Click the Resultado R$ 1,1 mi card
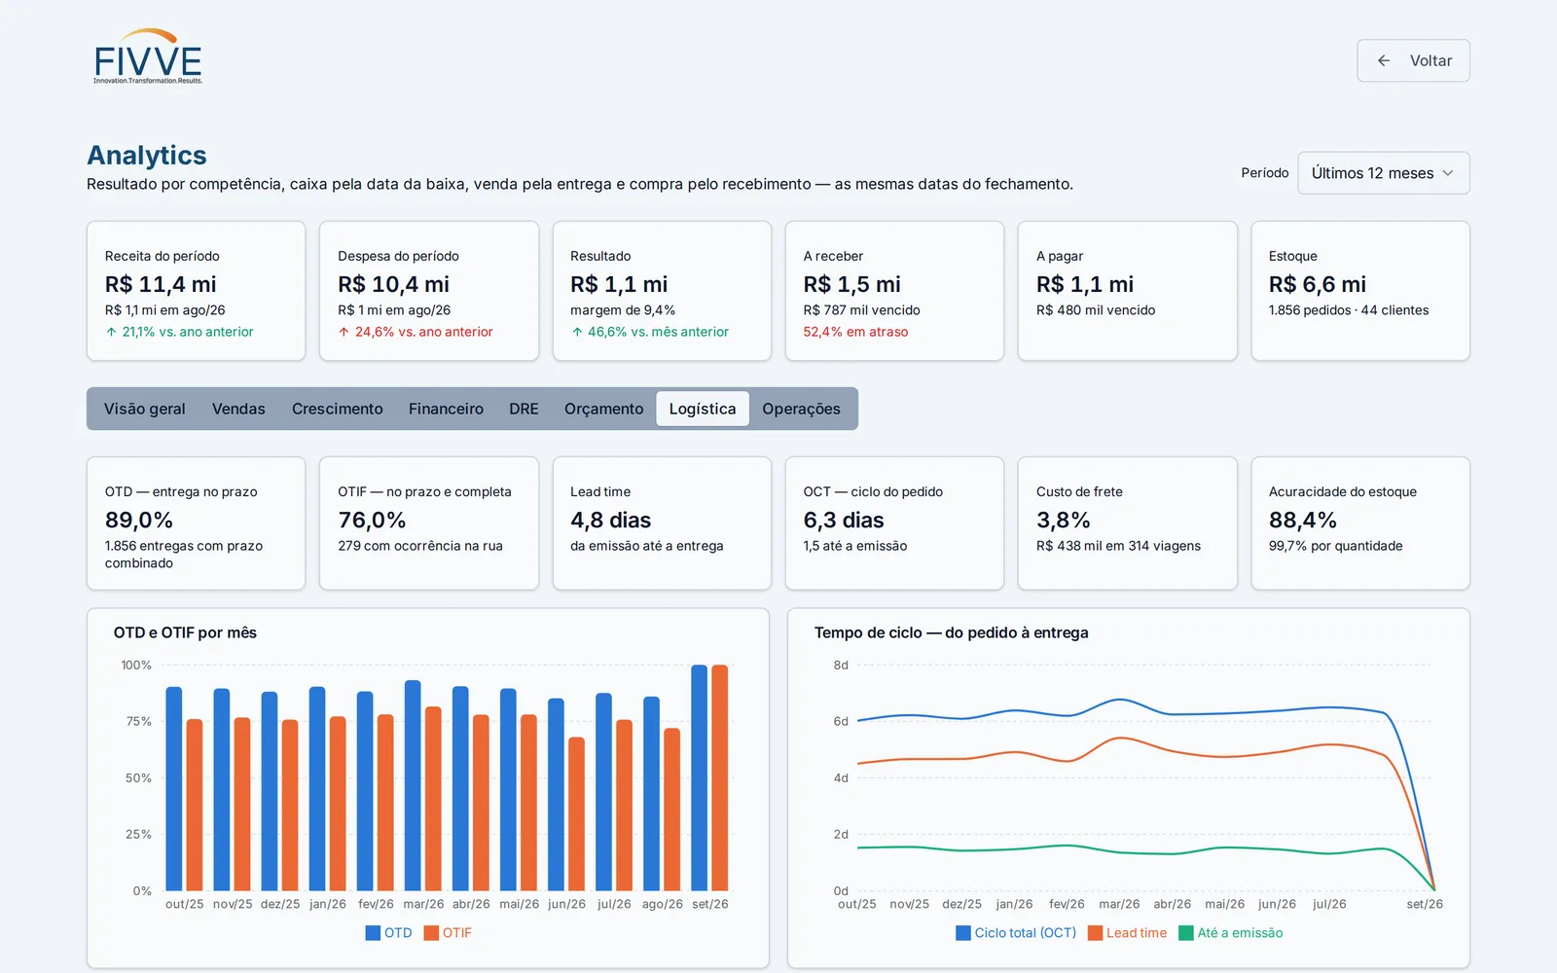 pyautogui.click(x=662, y=291)
